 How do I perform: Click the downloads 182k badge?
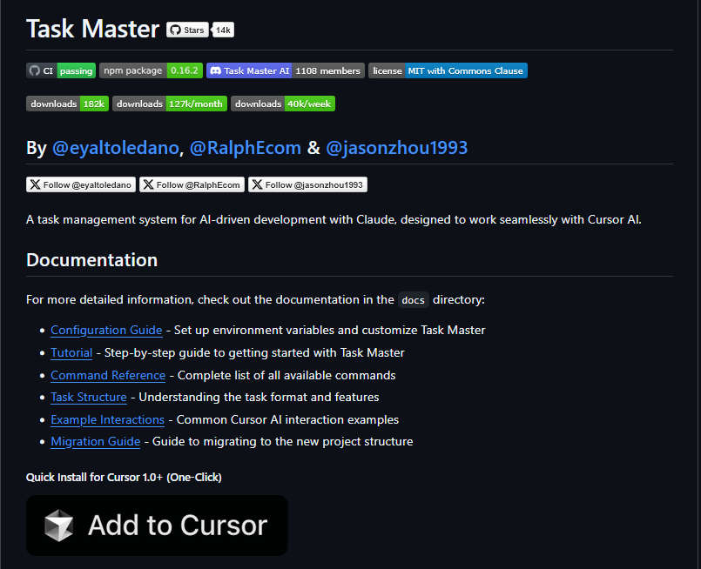pos(68,104)
